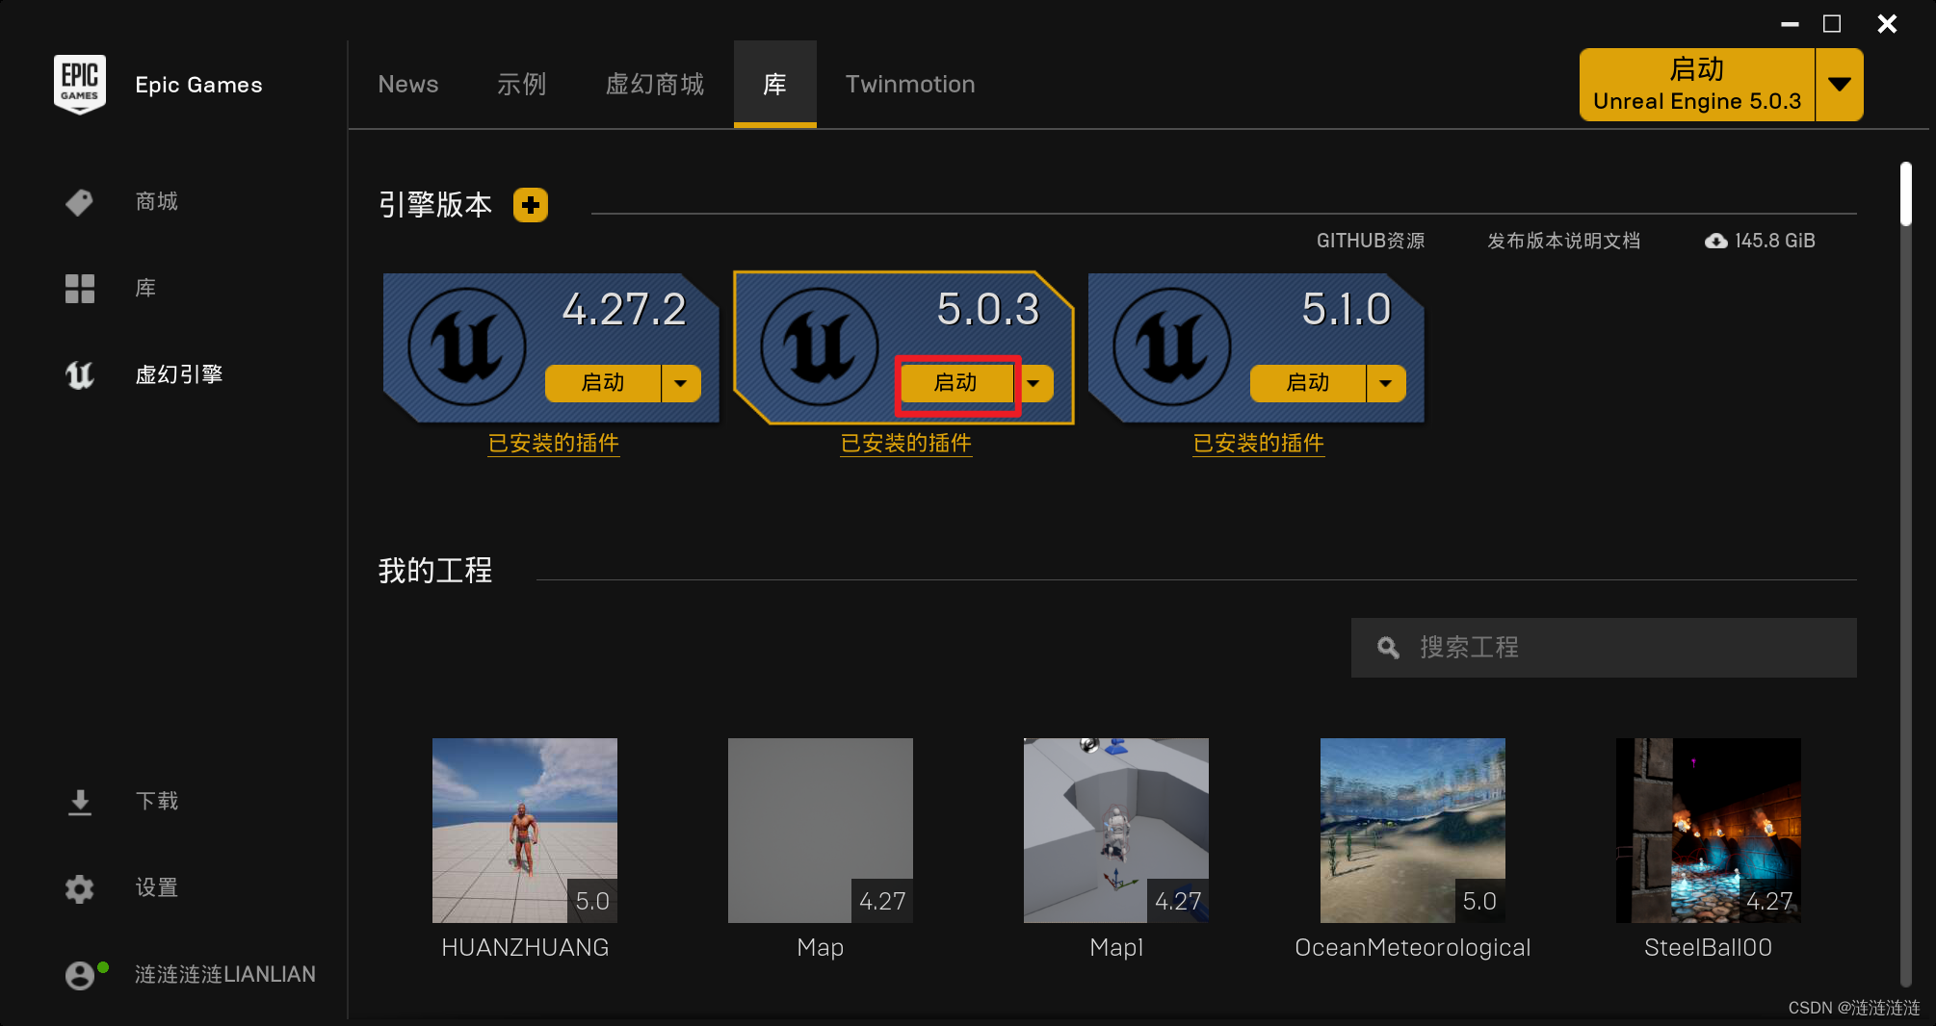This screenshot has width=1936, height=1026.
Task: Open the 设置 gear icon
Action: point(80,888)
